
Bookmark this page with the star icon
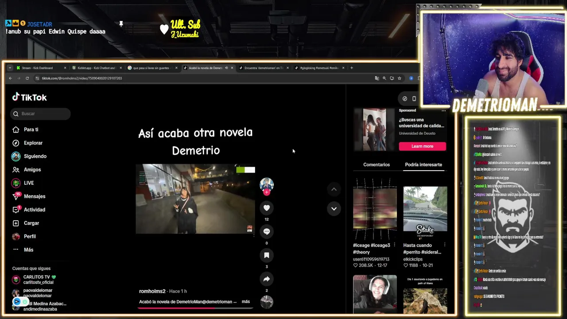(x=400, y=78)
